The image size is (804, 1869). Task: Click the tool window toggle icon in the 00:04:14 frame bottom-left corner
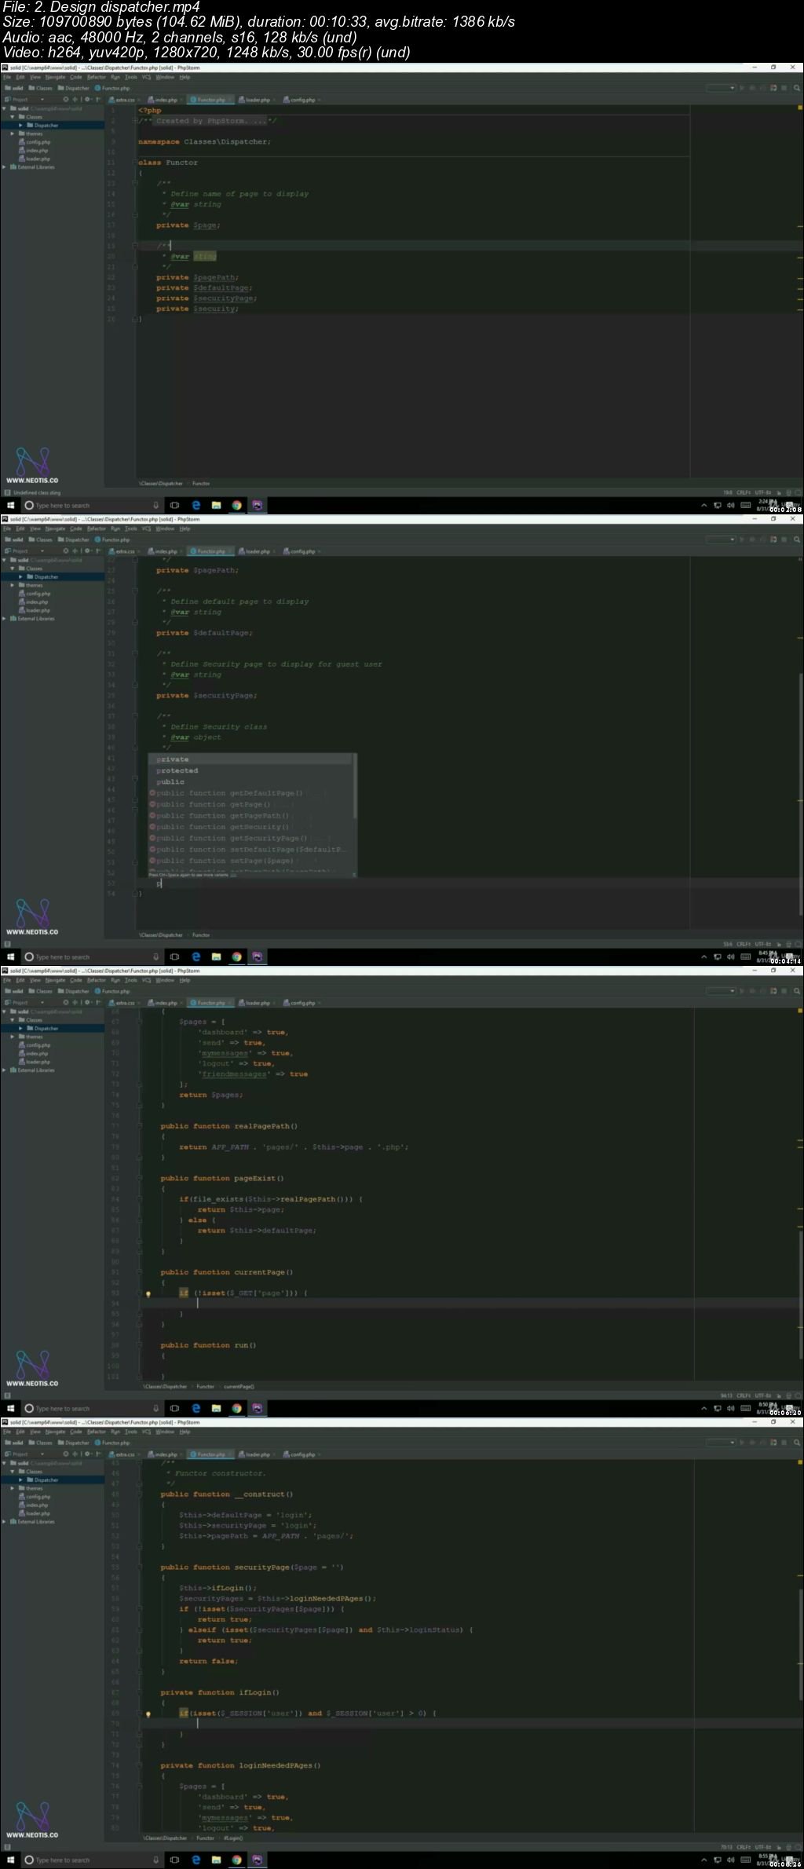(x=8, y=945)
